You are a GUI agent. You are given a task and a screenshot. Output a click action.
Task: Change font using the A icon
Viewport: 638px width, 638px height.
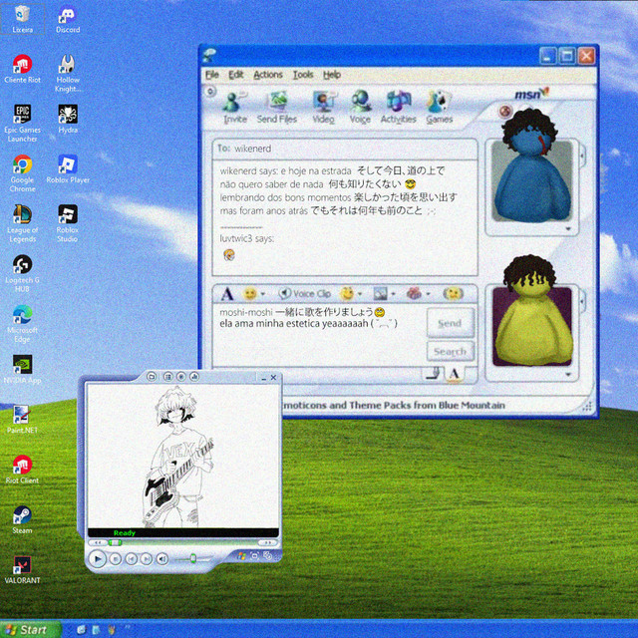(x=227, y=294)
